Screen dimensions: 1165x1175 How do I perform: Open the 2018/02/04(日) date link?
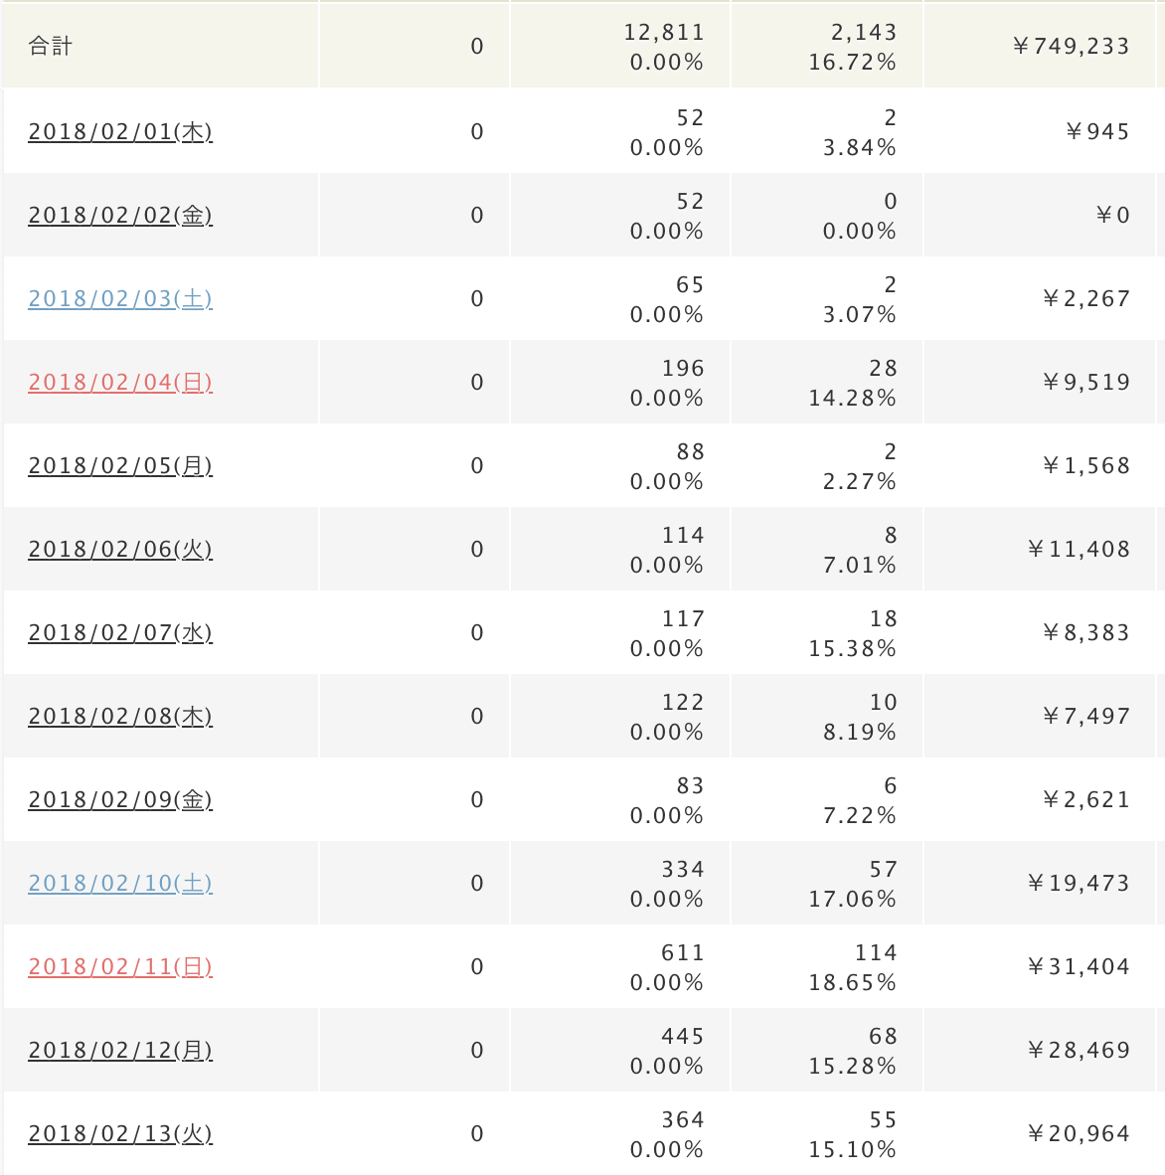pos(120,382)
